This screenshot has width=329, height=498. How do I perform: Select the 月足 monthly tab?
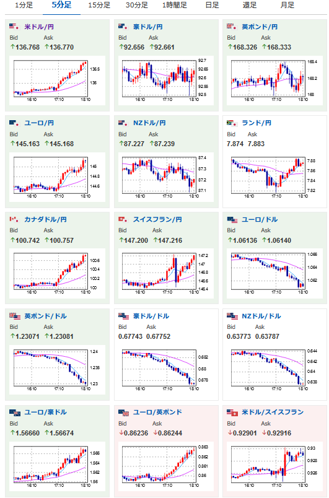(287, 6)
